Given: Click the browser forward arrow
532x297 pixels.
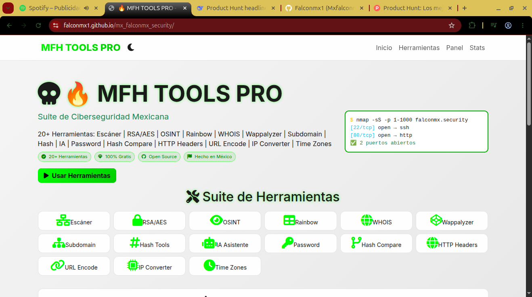Looking at the screenshot, I should [24, 25].
